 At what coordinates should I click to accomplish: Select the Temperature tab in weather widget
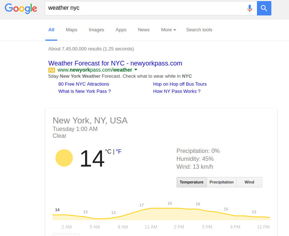tap(191, 182)
